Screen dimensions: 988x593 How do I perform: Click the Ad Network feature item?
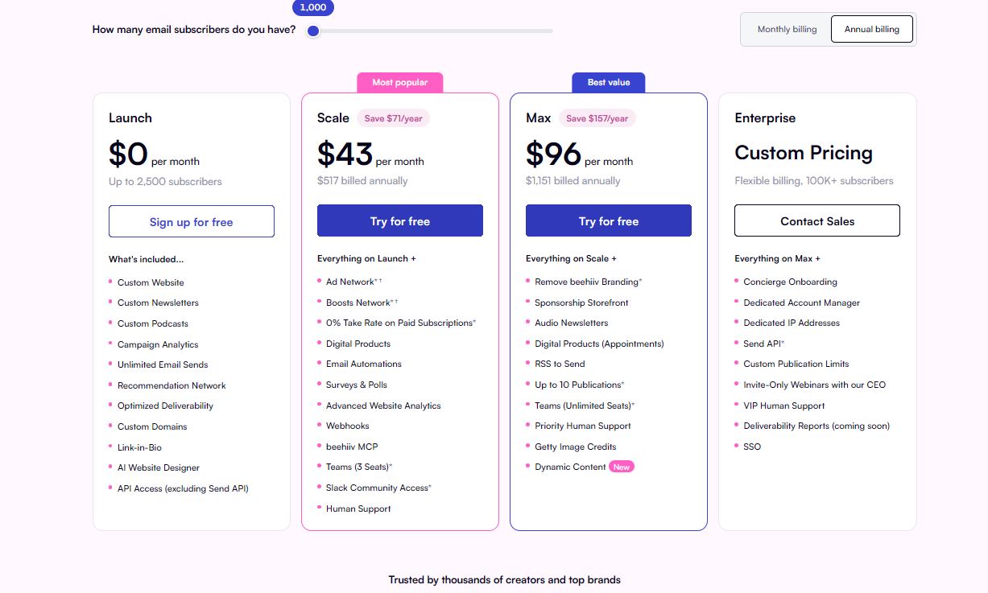[350, 282]
